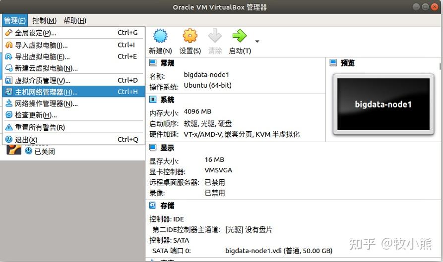443x262 pixels.
Task: Click the disk icon beside 虚拟介质管理
Action: [x=9, y=80]
